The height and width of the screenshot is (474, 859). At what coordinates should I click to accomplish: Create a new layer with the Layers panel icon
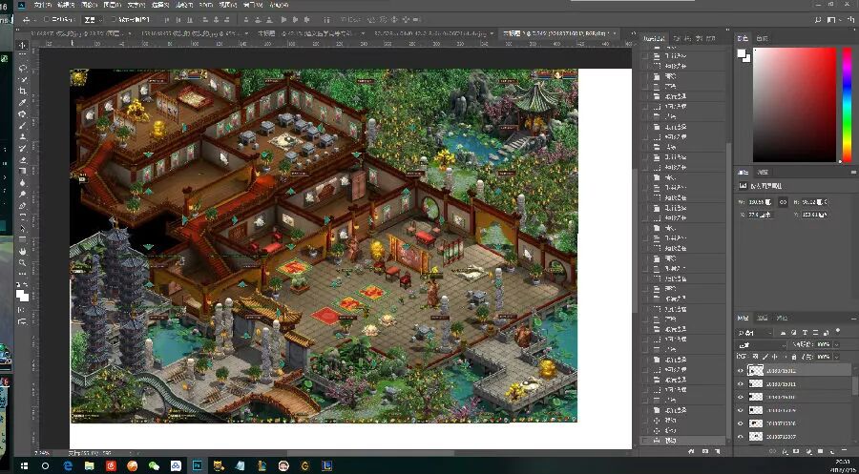[x=831, y=451]
